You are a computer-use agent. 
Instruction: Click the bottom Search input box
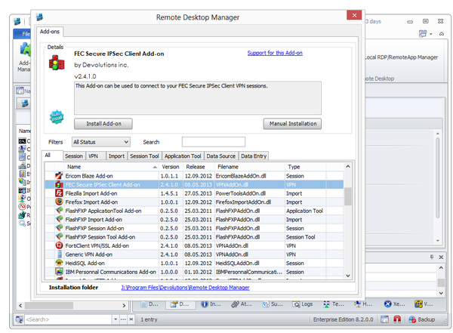pos(68,319)
